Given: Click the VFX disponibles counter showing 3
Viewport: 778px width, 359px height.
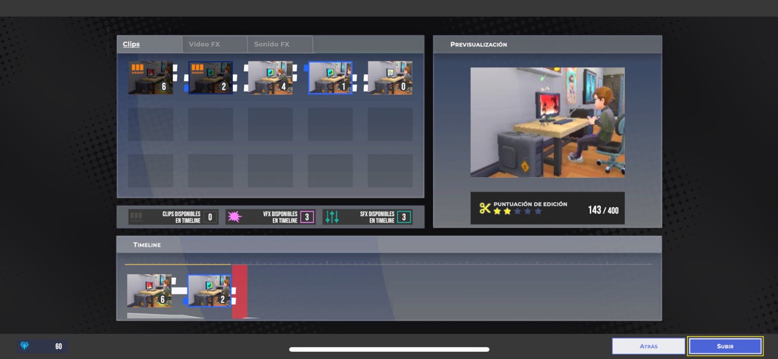Looking at the screenshot, I should (307, 217).
